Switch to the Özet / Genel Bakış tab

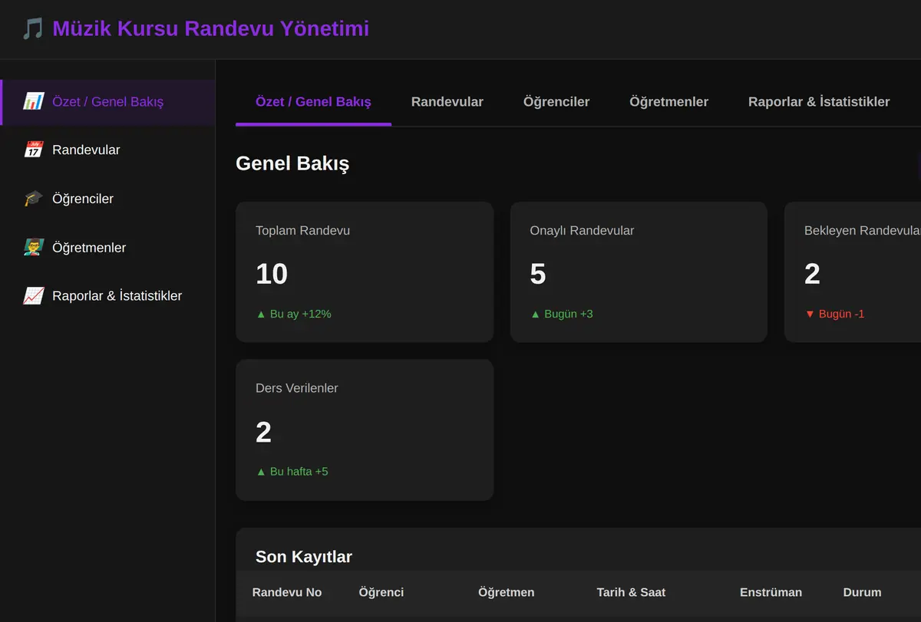click(313, 102)
